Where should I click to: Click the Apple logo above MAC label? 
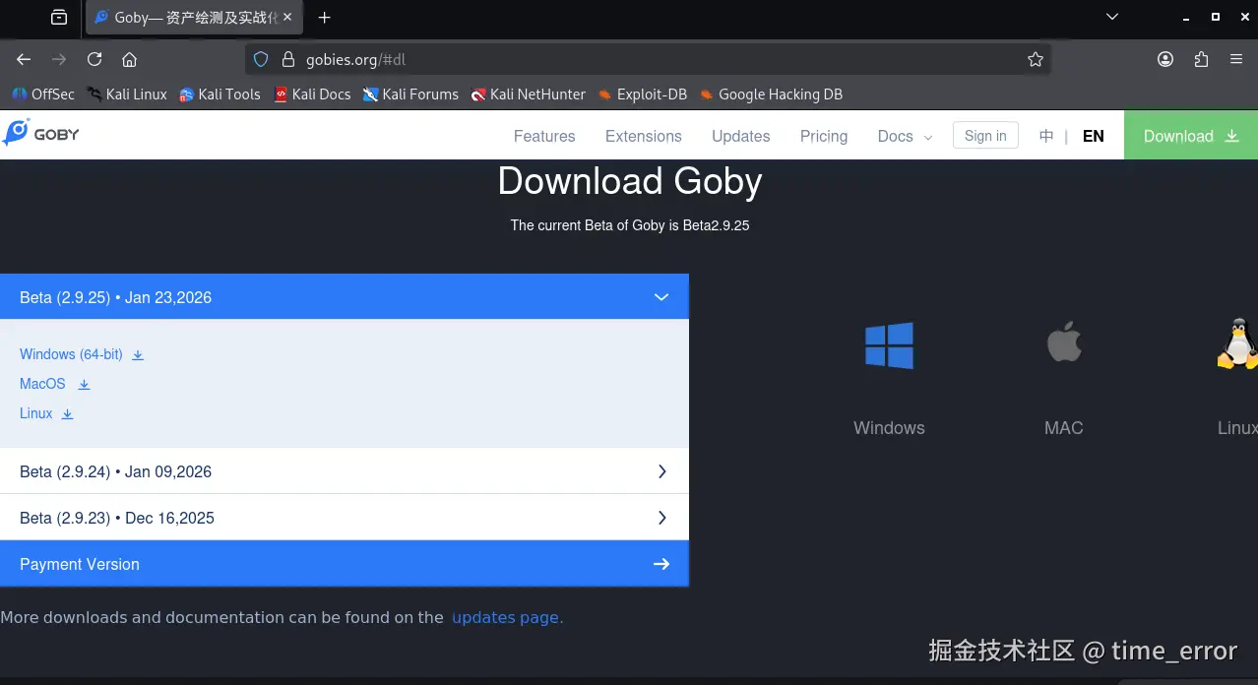click(x=1063, y=342)
